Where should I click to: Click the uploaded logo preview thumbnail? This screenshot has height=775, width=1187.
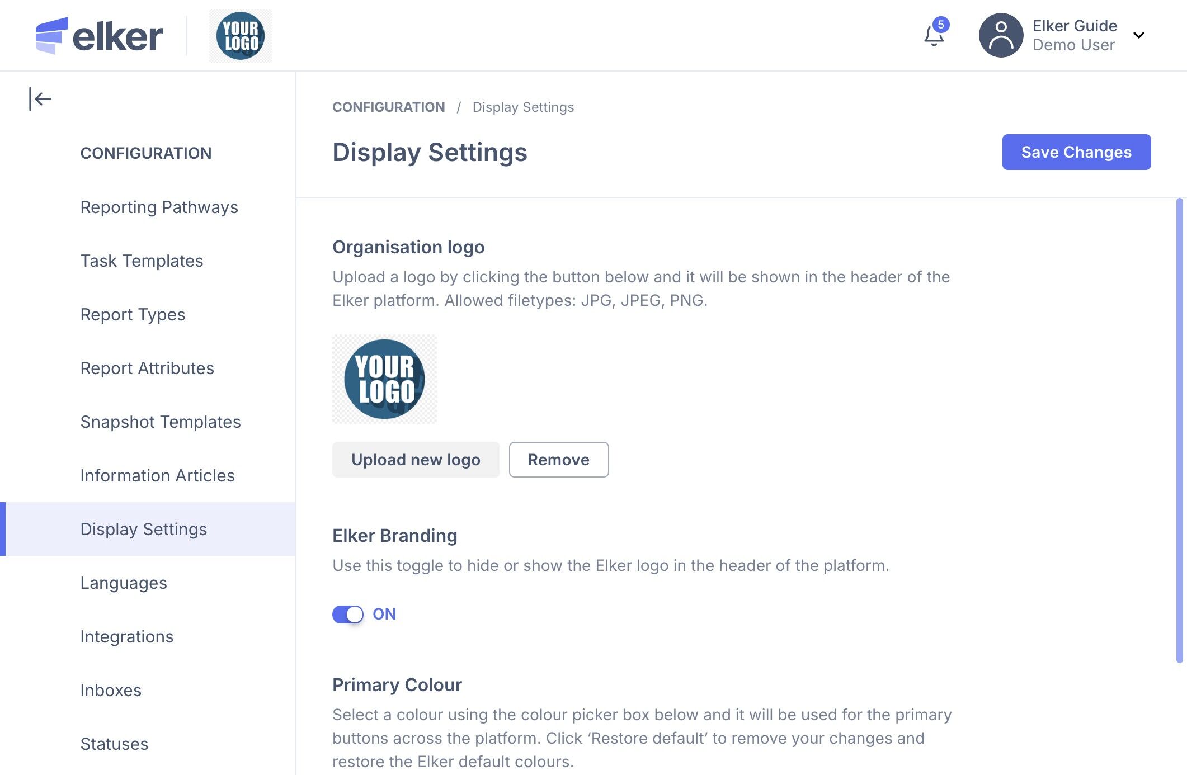point(384,379)
